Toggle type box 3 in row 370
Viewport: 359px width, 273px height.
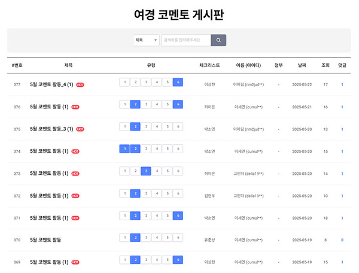146,238
